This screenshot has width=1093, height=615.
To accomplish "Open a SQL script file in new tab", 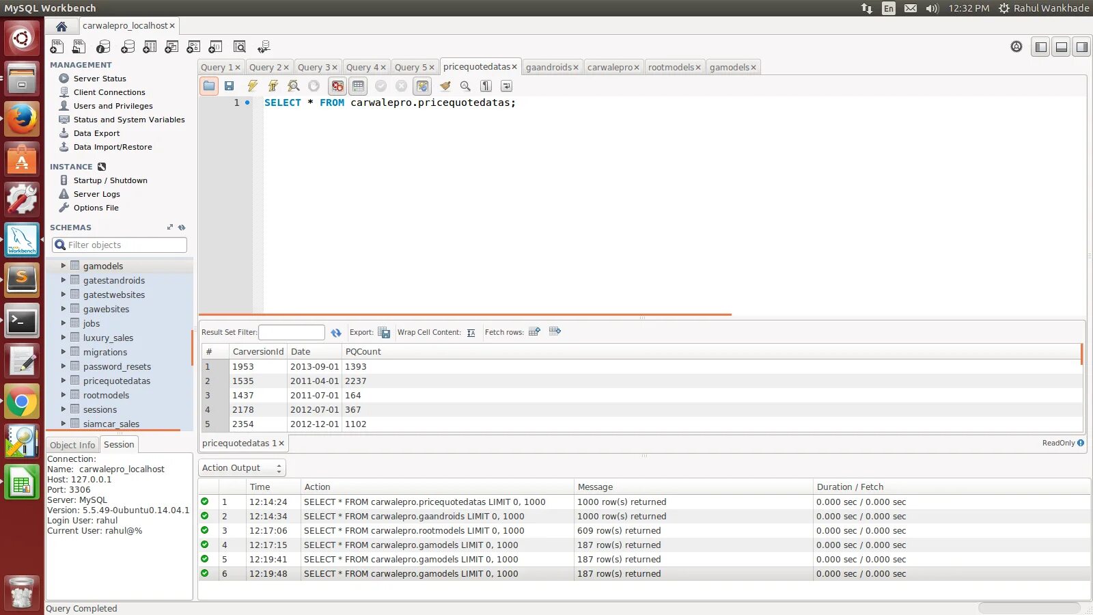I will (80, 46).
